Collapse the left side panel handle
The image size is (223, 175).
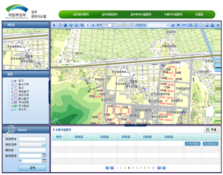[x=50, y=92]
